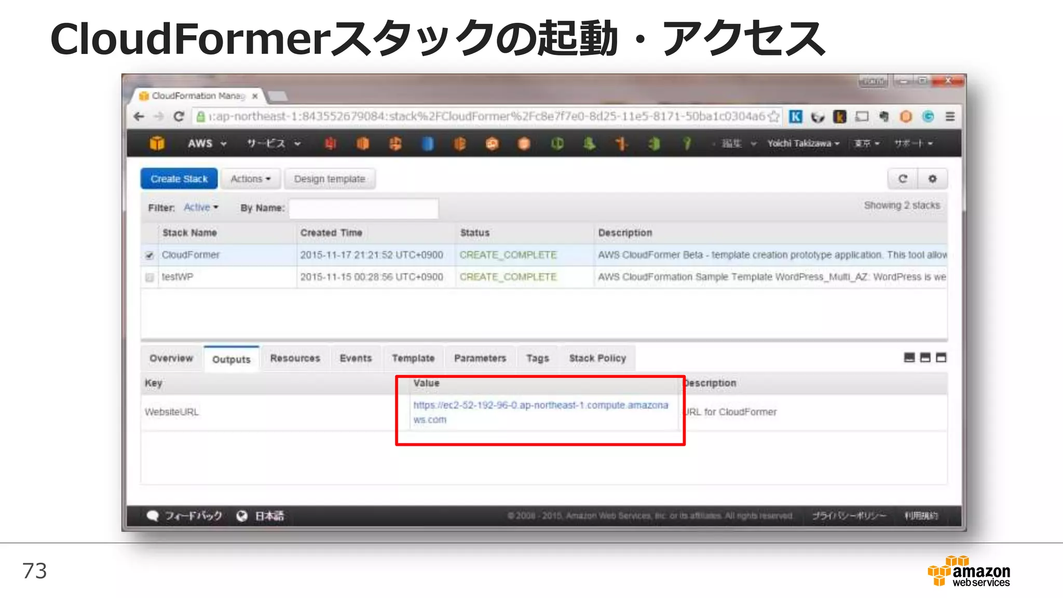
Task: Click the minimize detail pane icon
Action: (909, 358)
